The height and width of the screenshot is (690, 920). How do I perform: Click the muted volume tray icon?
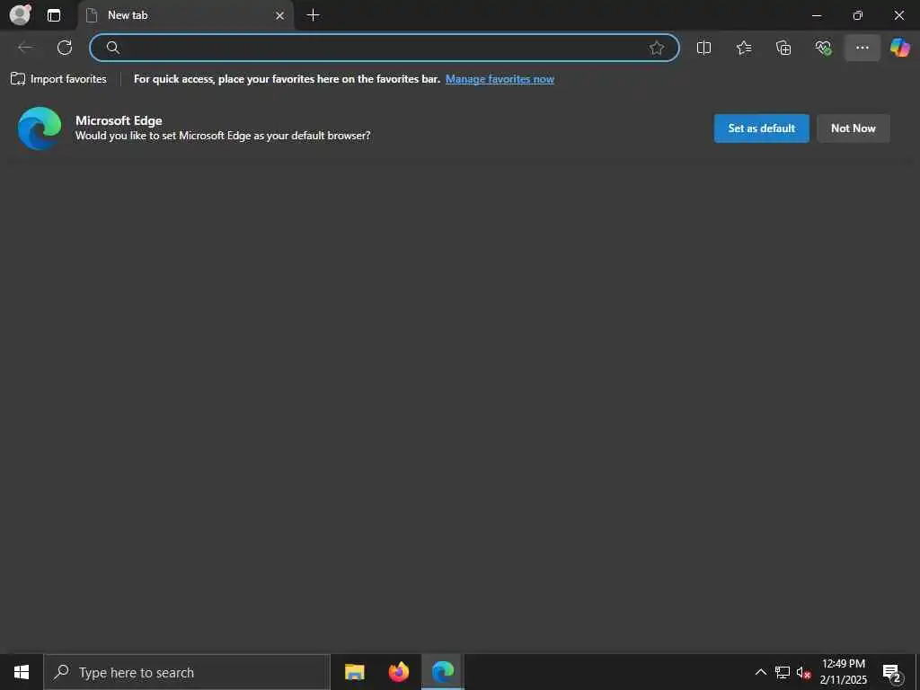[803, 672]
